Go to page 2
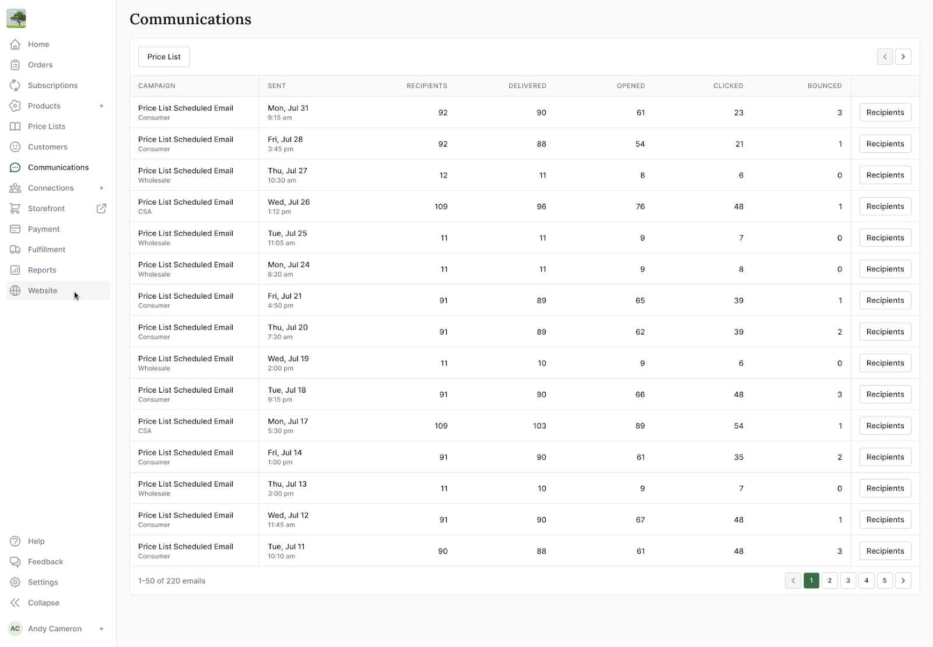The height and width of the screenshot is (647, 933). (830, 580)
